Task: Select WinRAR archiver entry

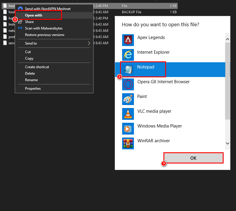Action: [170, 143]
